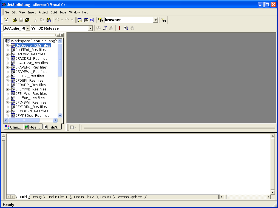
Task: Click the red exclamation Execute icon
Action: pyautogui.click(x=120, y=28)
